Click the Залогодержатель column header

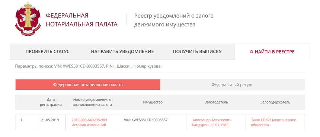coord(275,102)
